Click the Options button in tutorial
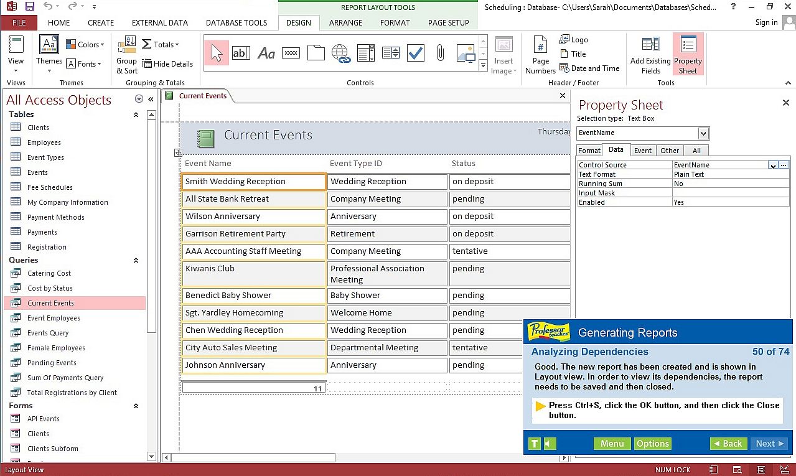Image resolution: width=796 pixels, height=476 pixels. pyautogui.click(x=652, y=444)
